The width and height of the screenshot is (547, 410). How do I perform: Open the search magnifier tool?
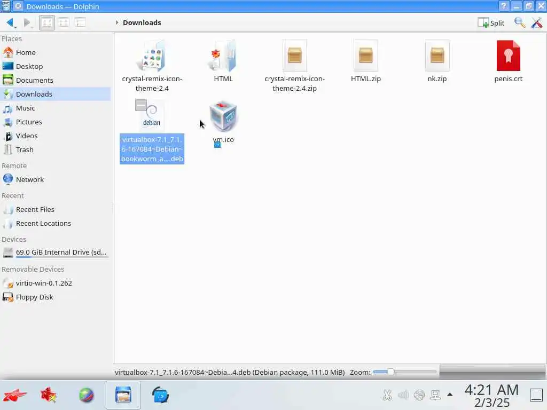[x=519, y=22]
